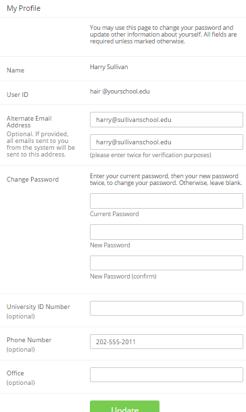This screenshot has width=246, height=412.
Task: Click the name text Harry Sullivan
Action: (109, 67)
